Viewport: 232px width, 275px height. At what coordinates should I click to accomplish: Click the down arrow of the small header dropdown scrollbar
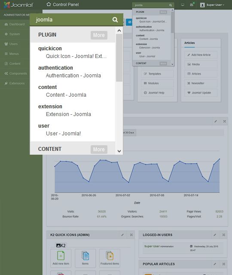tap(172, 64)
